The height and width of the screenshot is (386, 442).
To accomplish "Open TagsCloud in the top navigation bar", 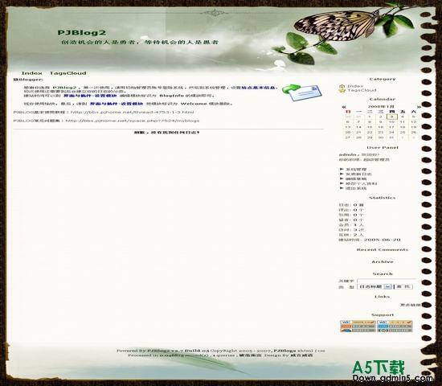I will 68,73.
